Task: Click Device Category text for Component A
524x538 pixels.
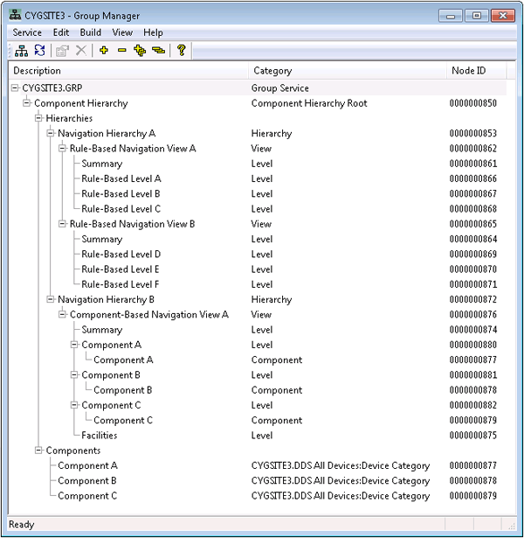Action: [396, 465]
